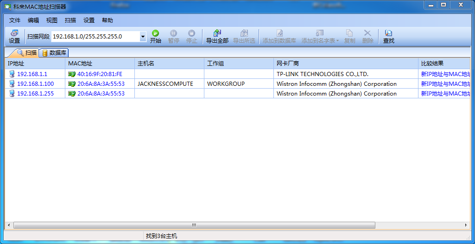Open the 设置 menu in menu bar
This screenshot has width=475, height=244.
pyautogui.click(x=89, y=20)
